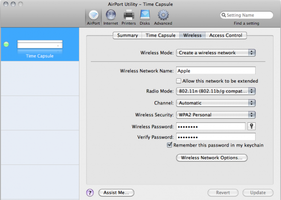Enable Allow this network to be extended
This screenshot has width=281, height=200.
point(179,81)
